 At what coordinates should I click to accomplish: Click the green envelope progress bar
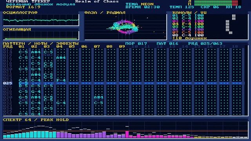41,38
